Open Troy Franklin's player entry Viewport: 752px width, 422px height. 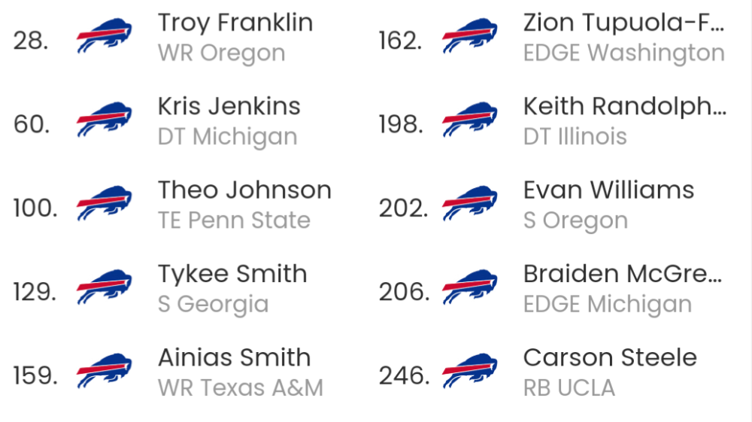pos(235,38)
